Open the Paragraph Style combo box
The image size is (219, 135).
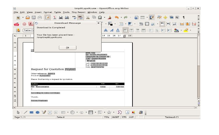pos(29,30)
